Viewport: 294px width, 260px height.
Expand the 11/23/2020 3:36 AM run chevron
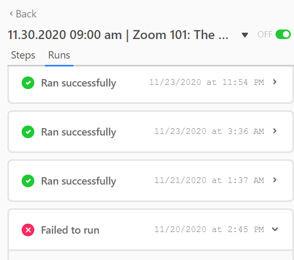[x=274, y=131]
